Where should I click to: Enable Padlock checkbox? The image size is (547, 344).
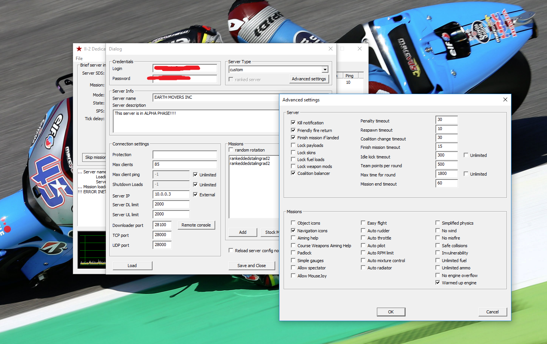pos(293,253)
